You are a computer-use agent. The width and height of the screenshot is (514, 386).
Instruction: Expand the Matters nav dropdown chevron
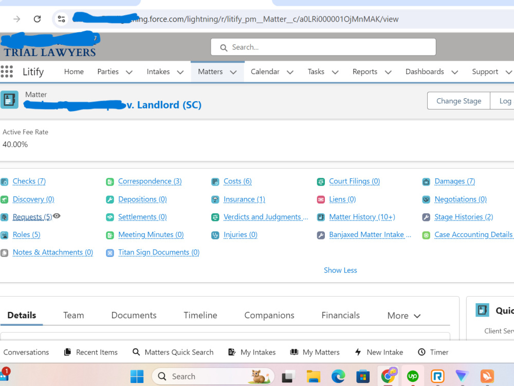click(x=233, y=72)
